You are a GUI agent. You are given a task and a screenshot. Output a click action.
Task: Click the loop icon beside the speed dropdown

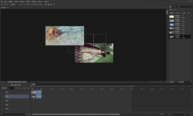pos(16,88)
